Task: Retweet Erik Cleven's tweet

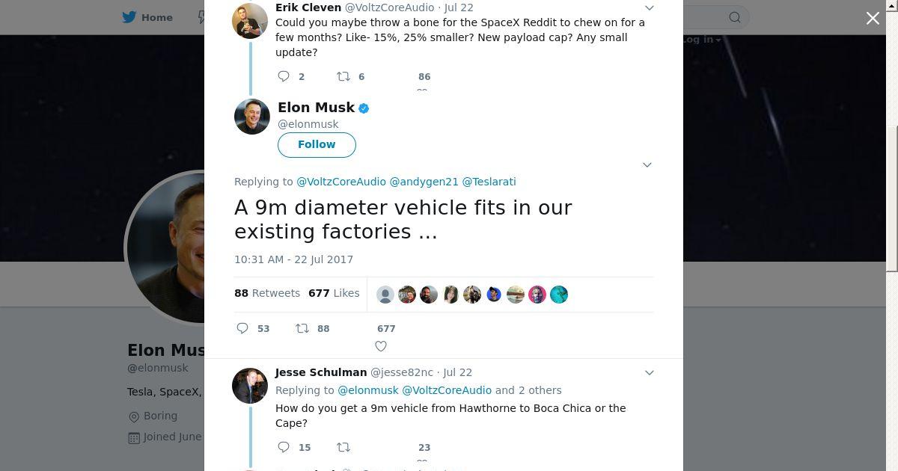Action: coord(343,76)
